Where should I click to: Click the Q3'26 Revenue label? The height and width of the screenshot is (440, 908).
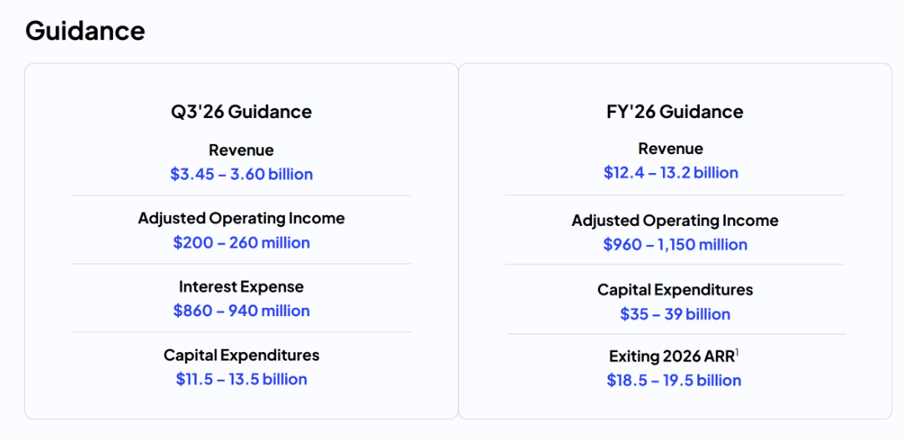[x=241, y=150]
